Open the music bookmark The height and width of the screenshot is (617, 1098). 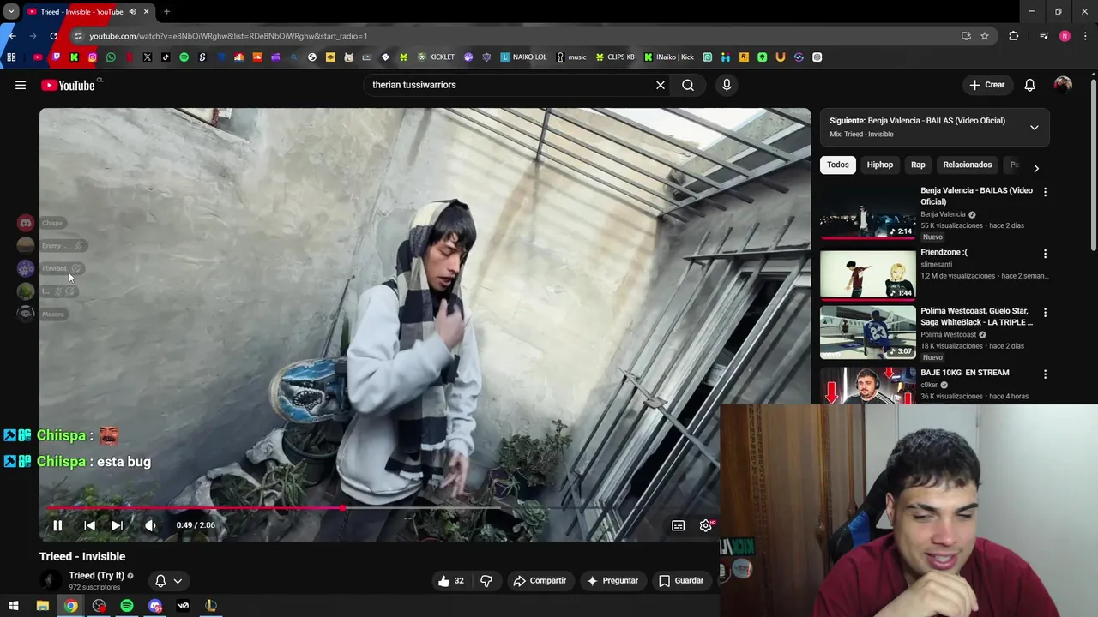pyautogui.click(x=571, y=57)
